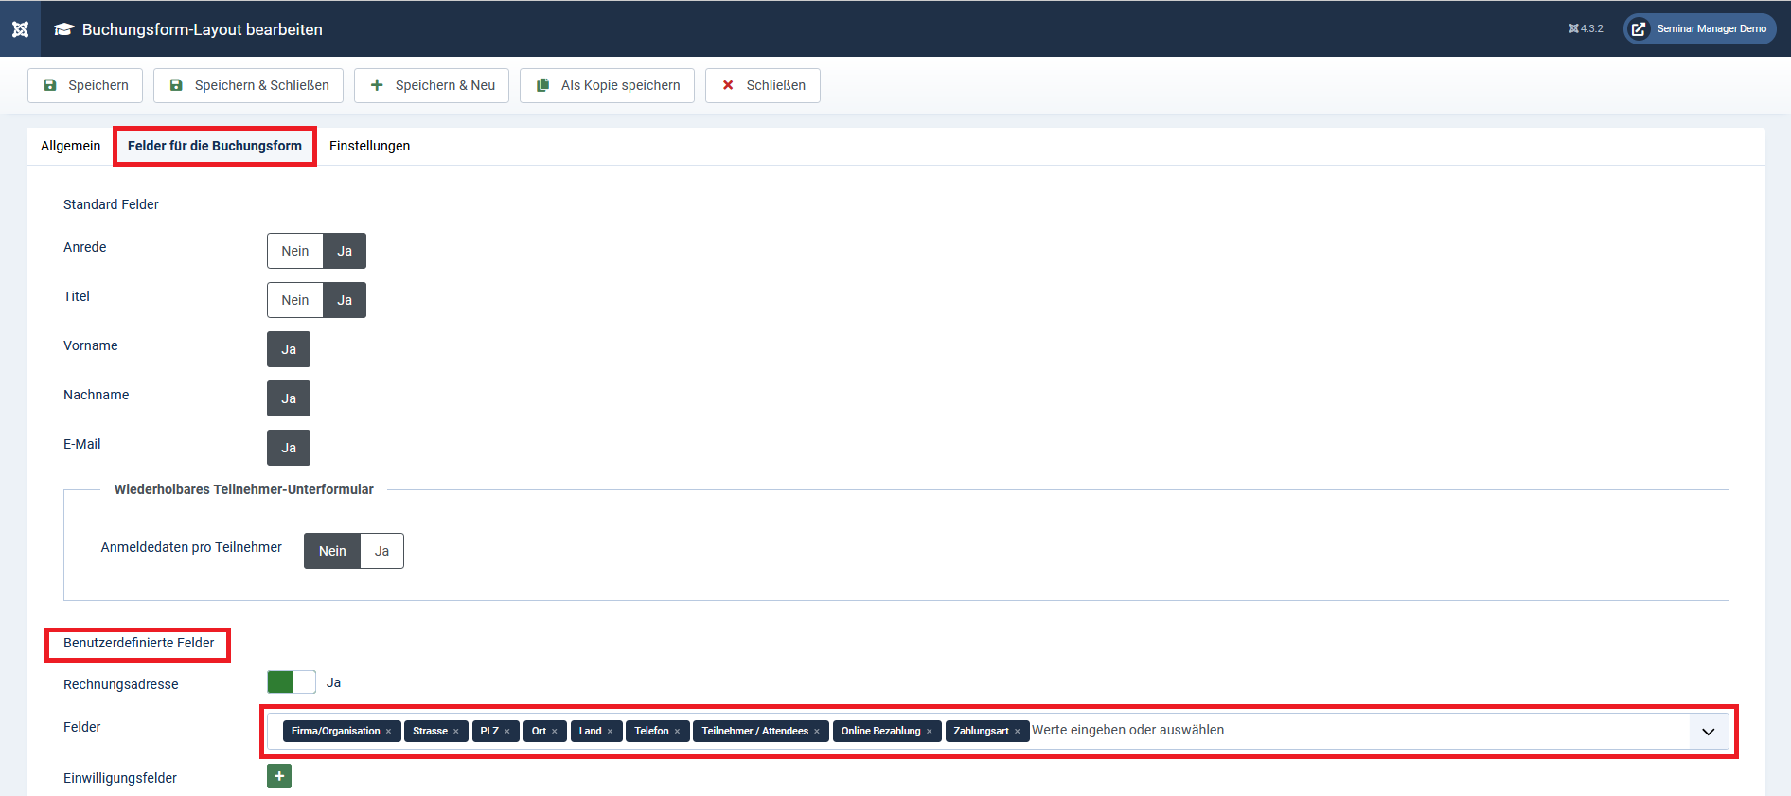Image resolution: width=1791 pixels, height=796 pixels.
Task: Open Seminar Manager Demo site link
Action: [1700, 28]
